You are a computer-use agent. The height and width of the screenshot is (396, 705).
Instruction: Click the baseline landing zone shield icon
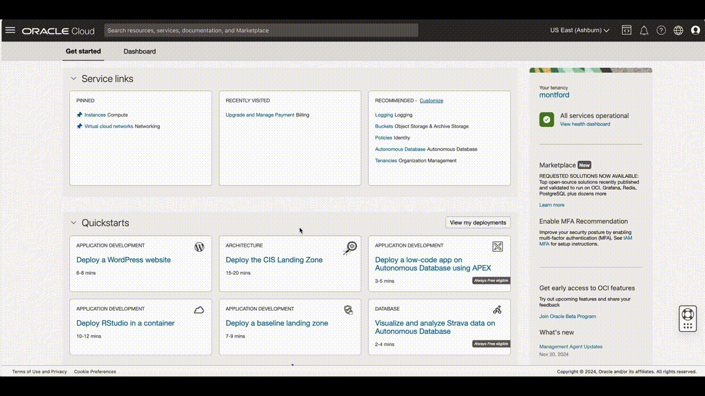click(x=349, y=309)
